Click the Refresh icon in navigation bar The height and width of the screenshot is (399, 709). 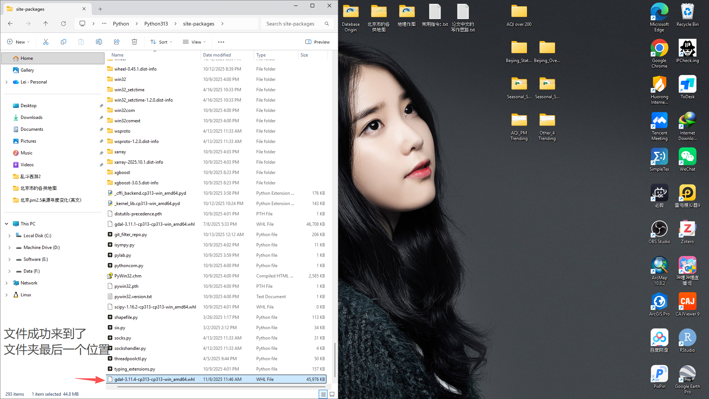click(x=64, y=24)
